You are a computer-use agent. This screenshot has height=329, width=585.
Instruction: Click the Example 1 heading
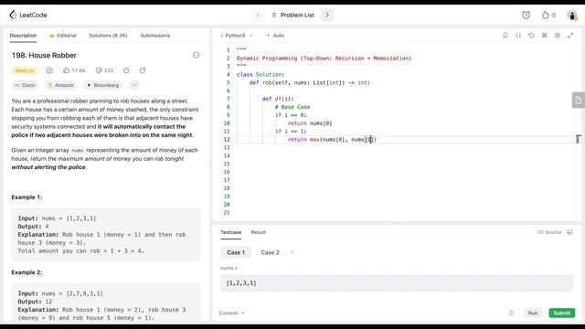[x=27, y=197]
